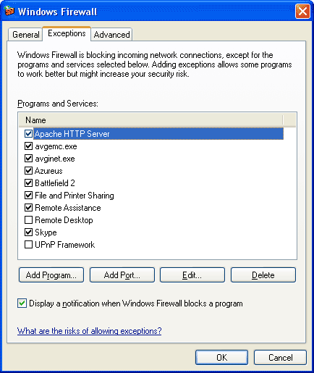Switch to the General tab
This screenshot has width=314, height=373.
[26, 35]
